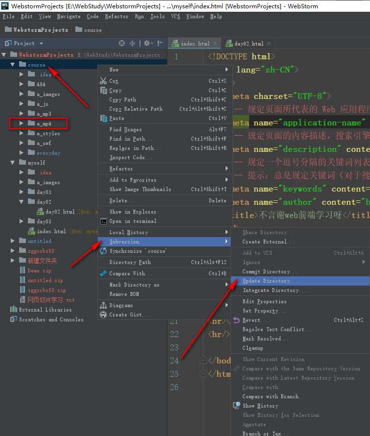This screenshot has height=436, width=370.
Task: Click the Compare With arrows icon
Action: click(x=103, y=274)
